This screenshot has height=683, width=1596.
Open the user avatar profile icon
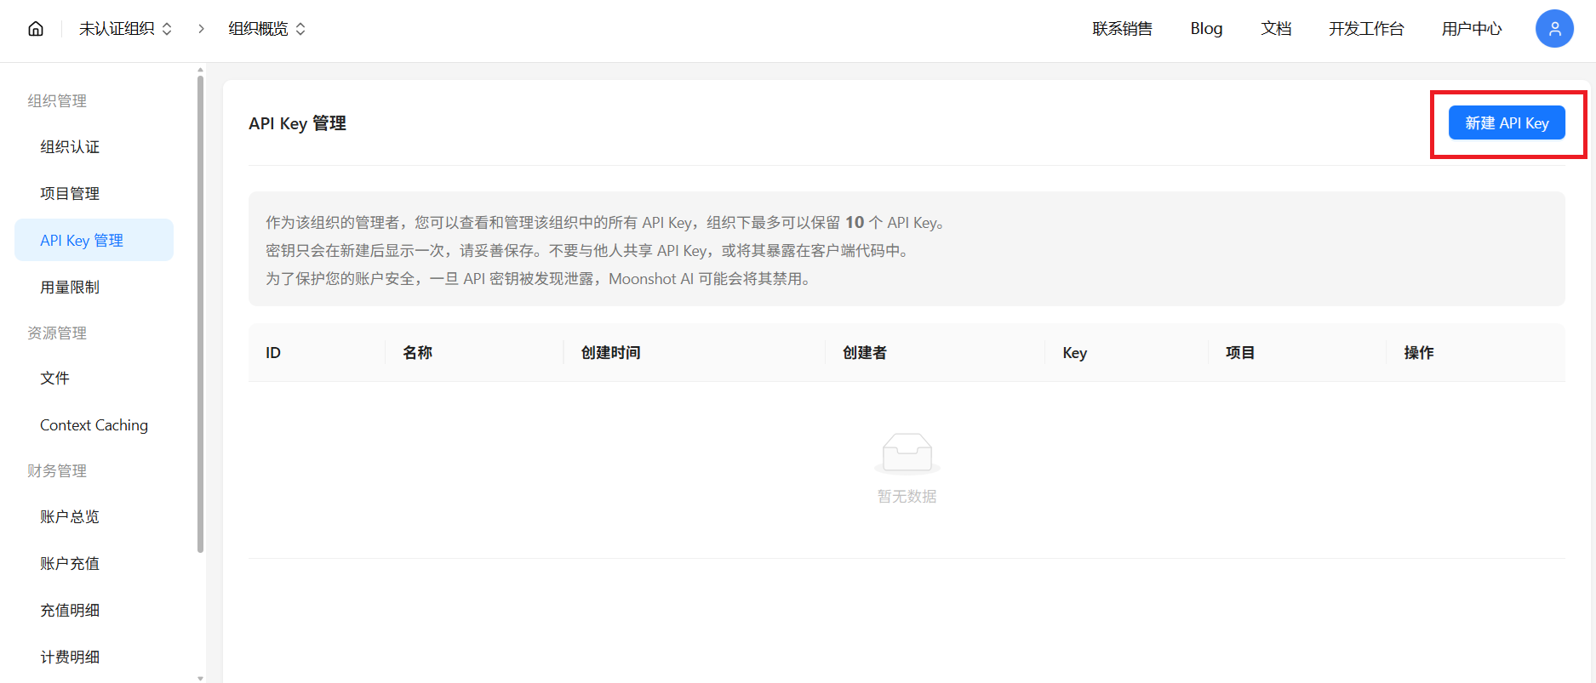1554,29
